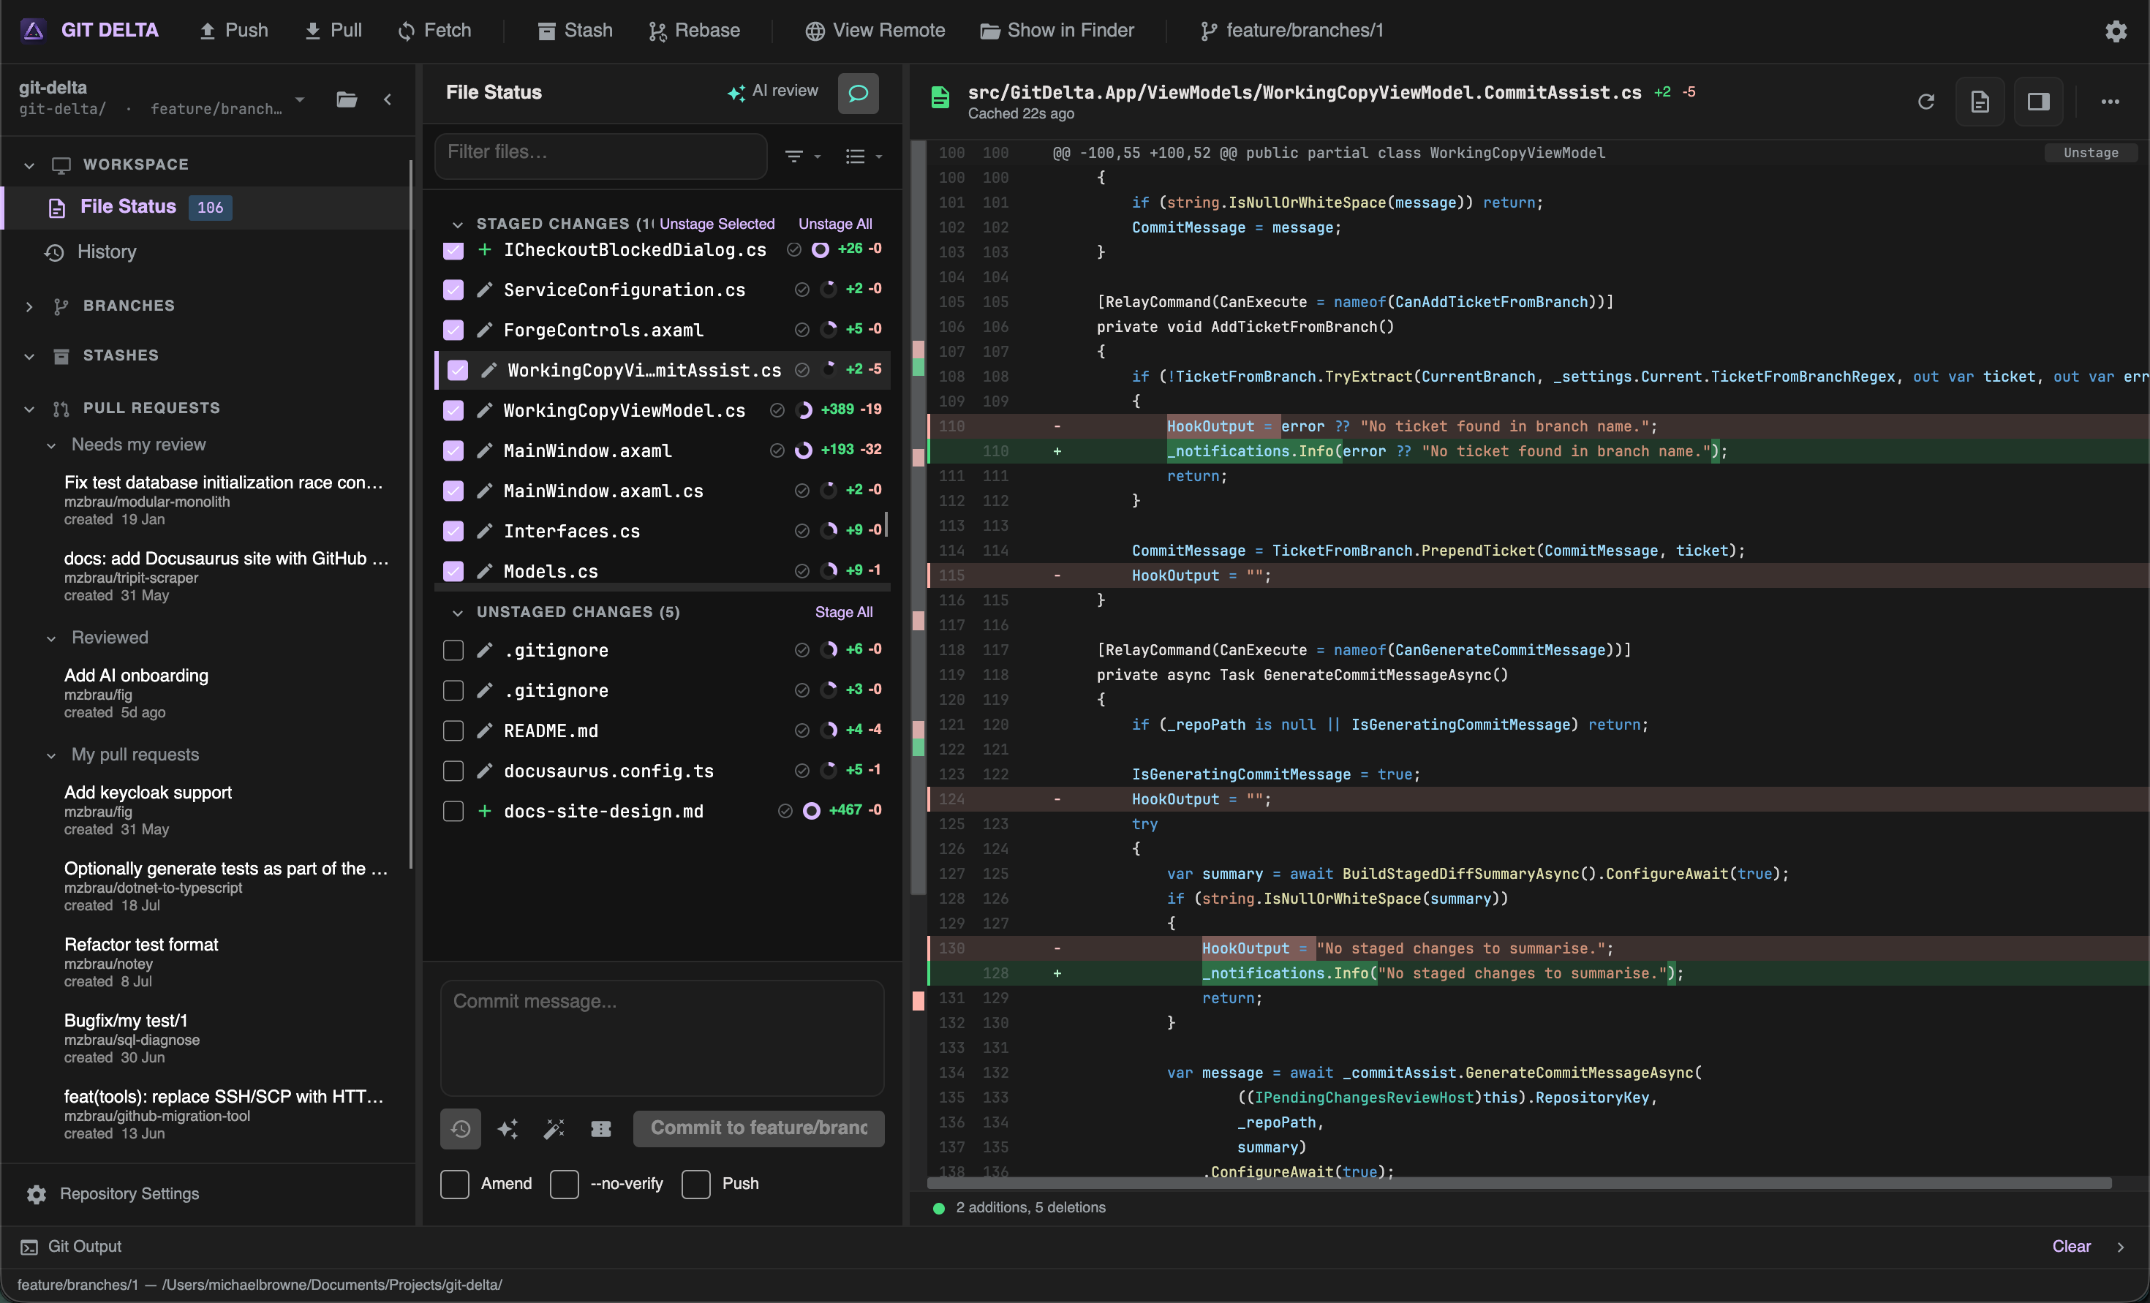Check docusaurus.config.ts checkbox
Viewport: 2150px width, 1303px height.
coord(453,771)
